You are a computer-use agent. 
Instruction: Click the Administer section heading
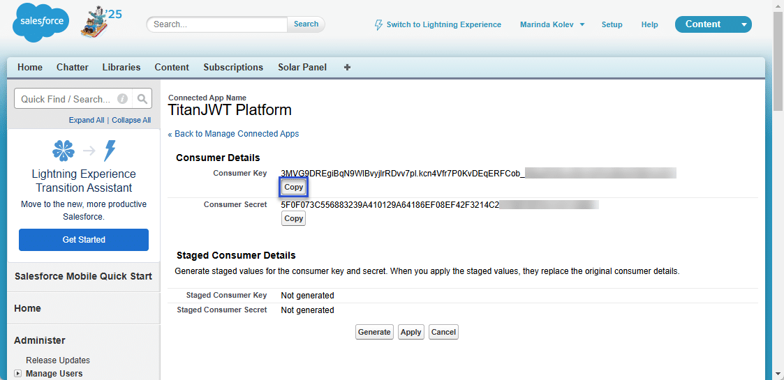(40, 340)
